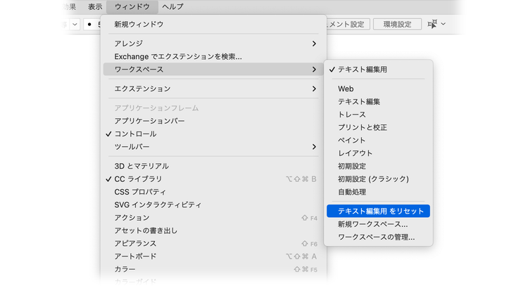Click the arrange documents icon in control bar
Viewport: 528px width, 286px height.
[x=432, y=24]
